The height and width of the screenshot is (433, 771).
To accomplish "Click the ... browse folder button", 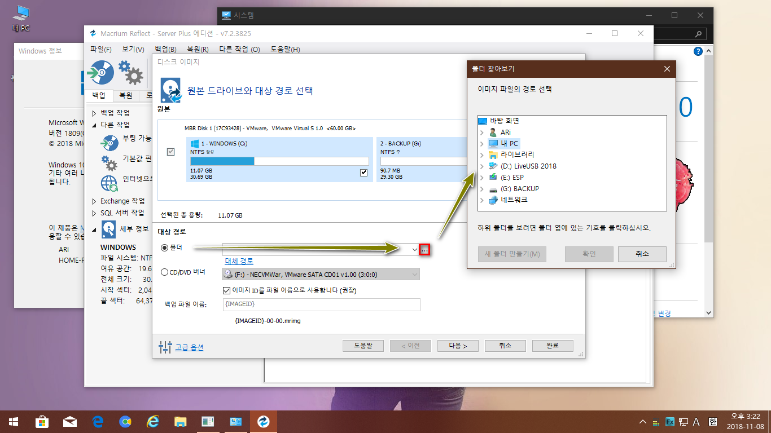I will pos(425,249).
